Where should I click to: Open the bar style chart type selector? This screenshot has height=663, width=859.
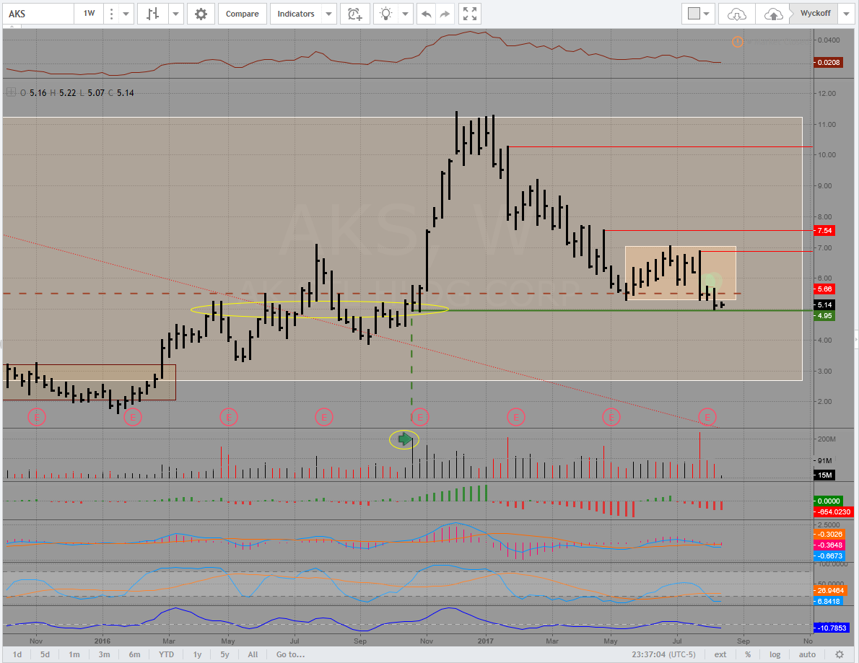[x=152, y=14]
